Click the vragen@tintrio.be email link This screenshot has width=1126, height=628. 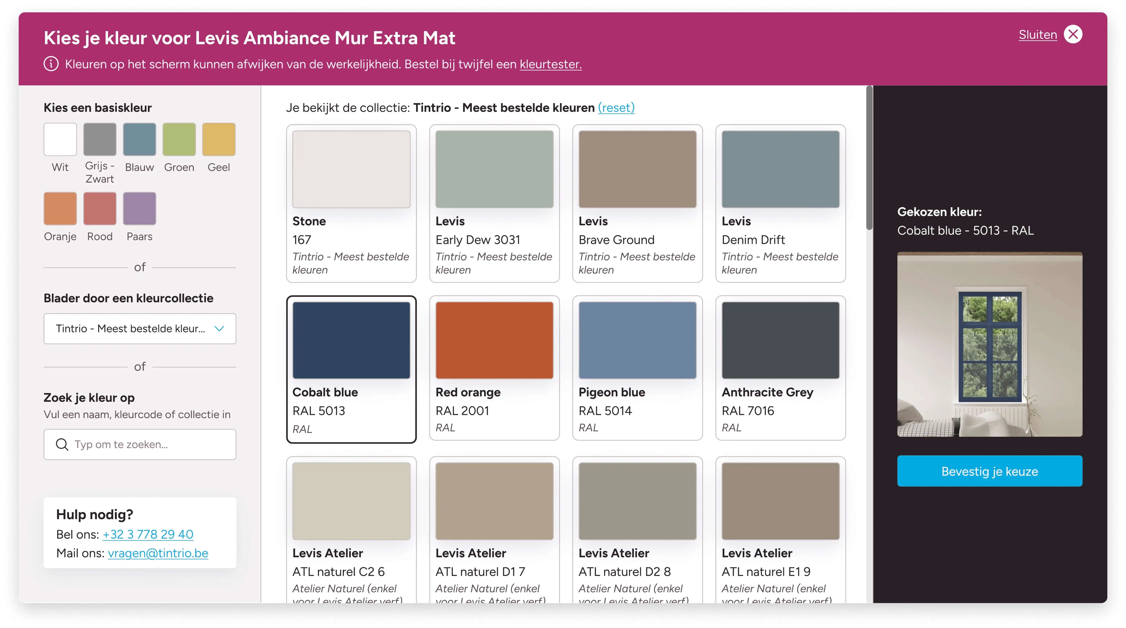pos(158,553)
